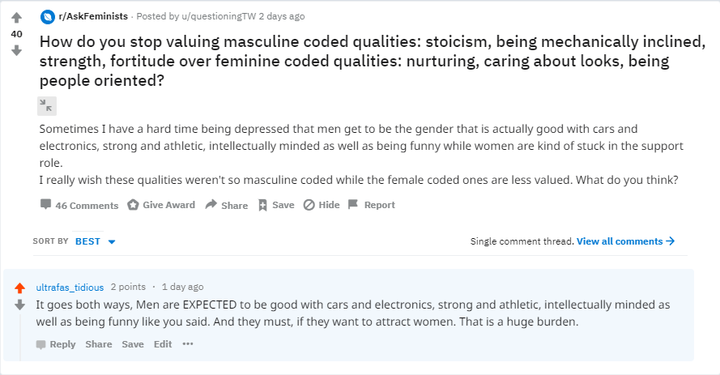Edit the comment
720x375 pixels.
163,344
